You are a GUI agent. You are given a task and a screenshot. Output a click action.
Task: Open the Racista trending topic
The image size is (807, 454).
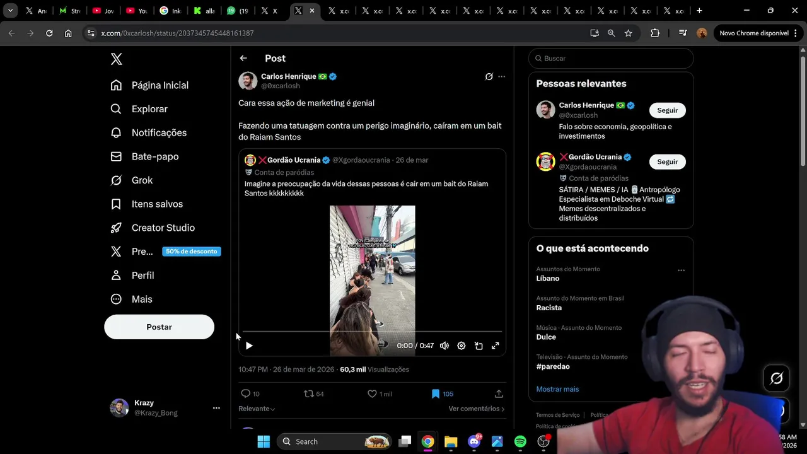[x=549, y=308]
